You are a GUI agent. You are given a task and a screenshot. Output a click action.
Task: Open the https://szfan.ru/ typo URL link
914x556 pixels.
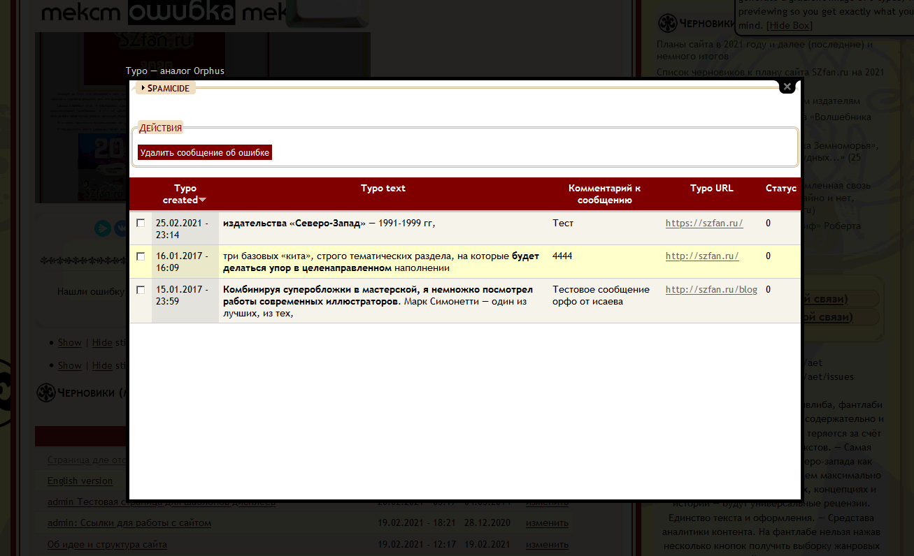pos(704,224)
